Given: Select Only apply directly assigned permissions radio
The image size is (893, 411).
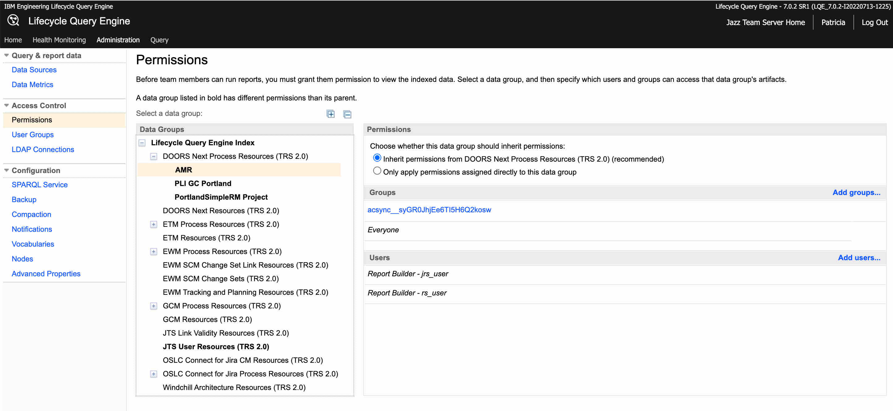Looking at the screenshot, I should coord(377,171).
